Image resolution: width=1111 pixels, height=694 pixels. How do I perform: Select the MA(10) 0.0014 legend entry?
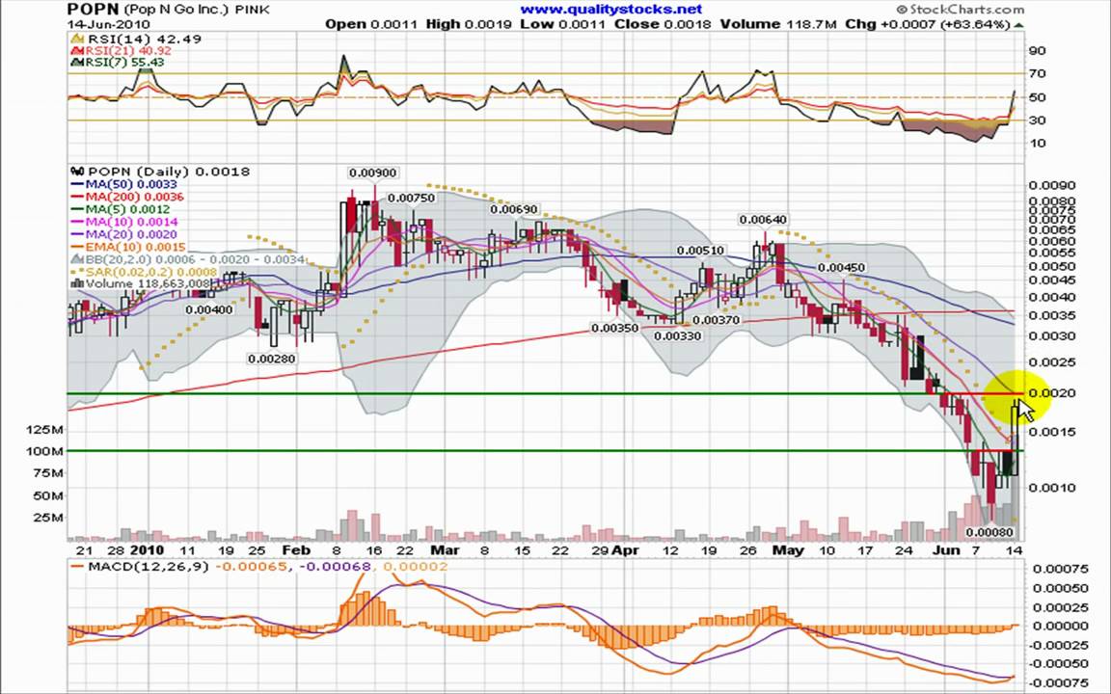[x=124, y=223]
